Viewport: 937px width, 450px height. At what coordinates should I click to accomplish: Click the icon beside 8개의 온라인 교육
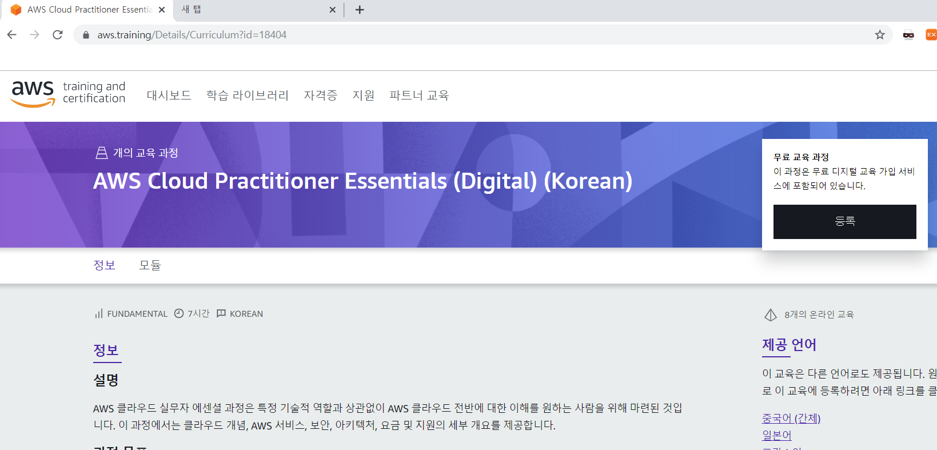click(771, 314)
